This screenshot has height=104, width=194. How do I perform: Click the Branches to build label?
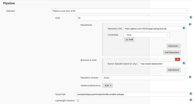tap(88, 60)
